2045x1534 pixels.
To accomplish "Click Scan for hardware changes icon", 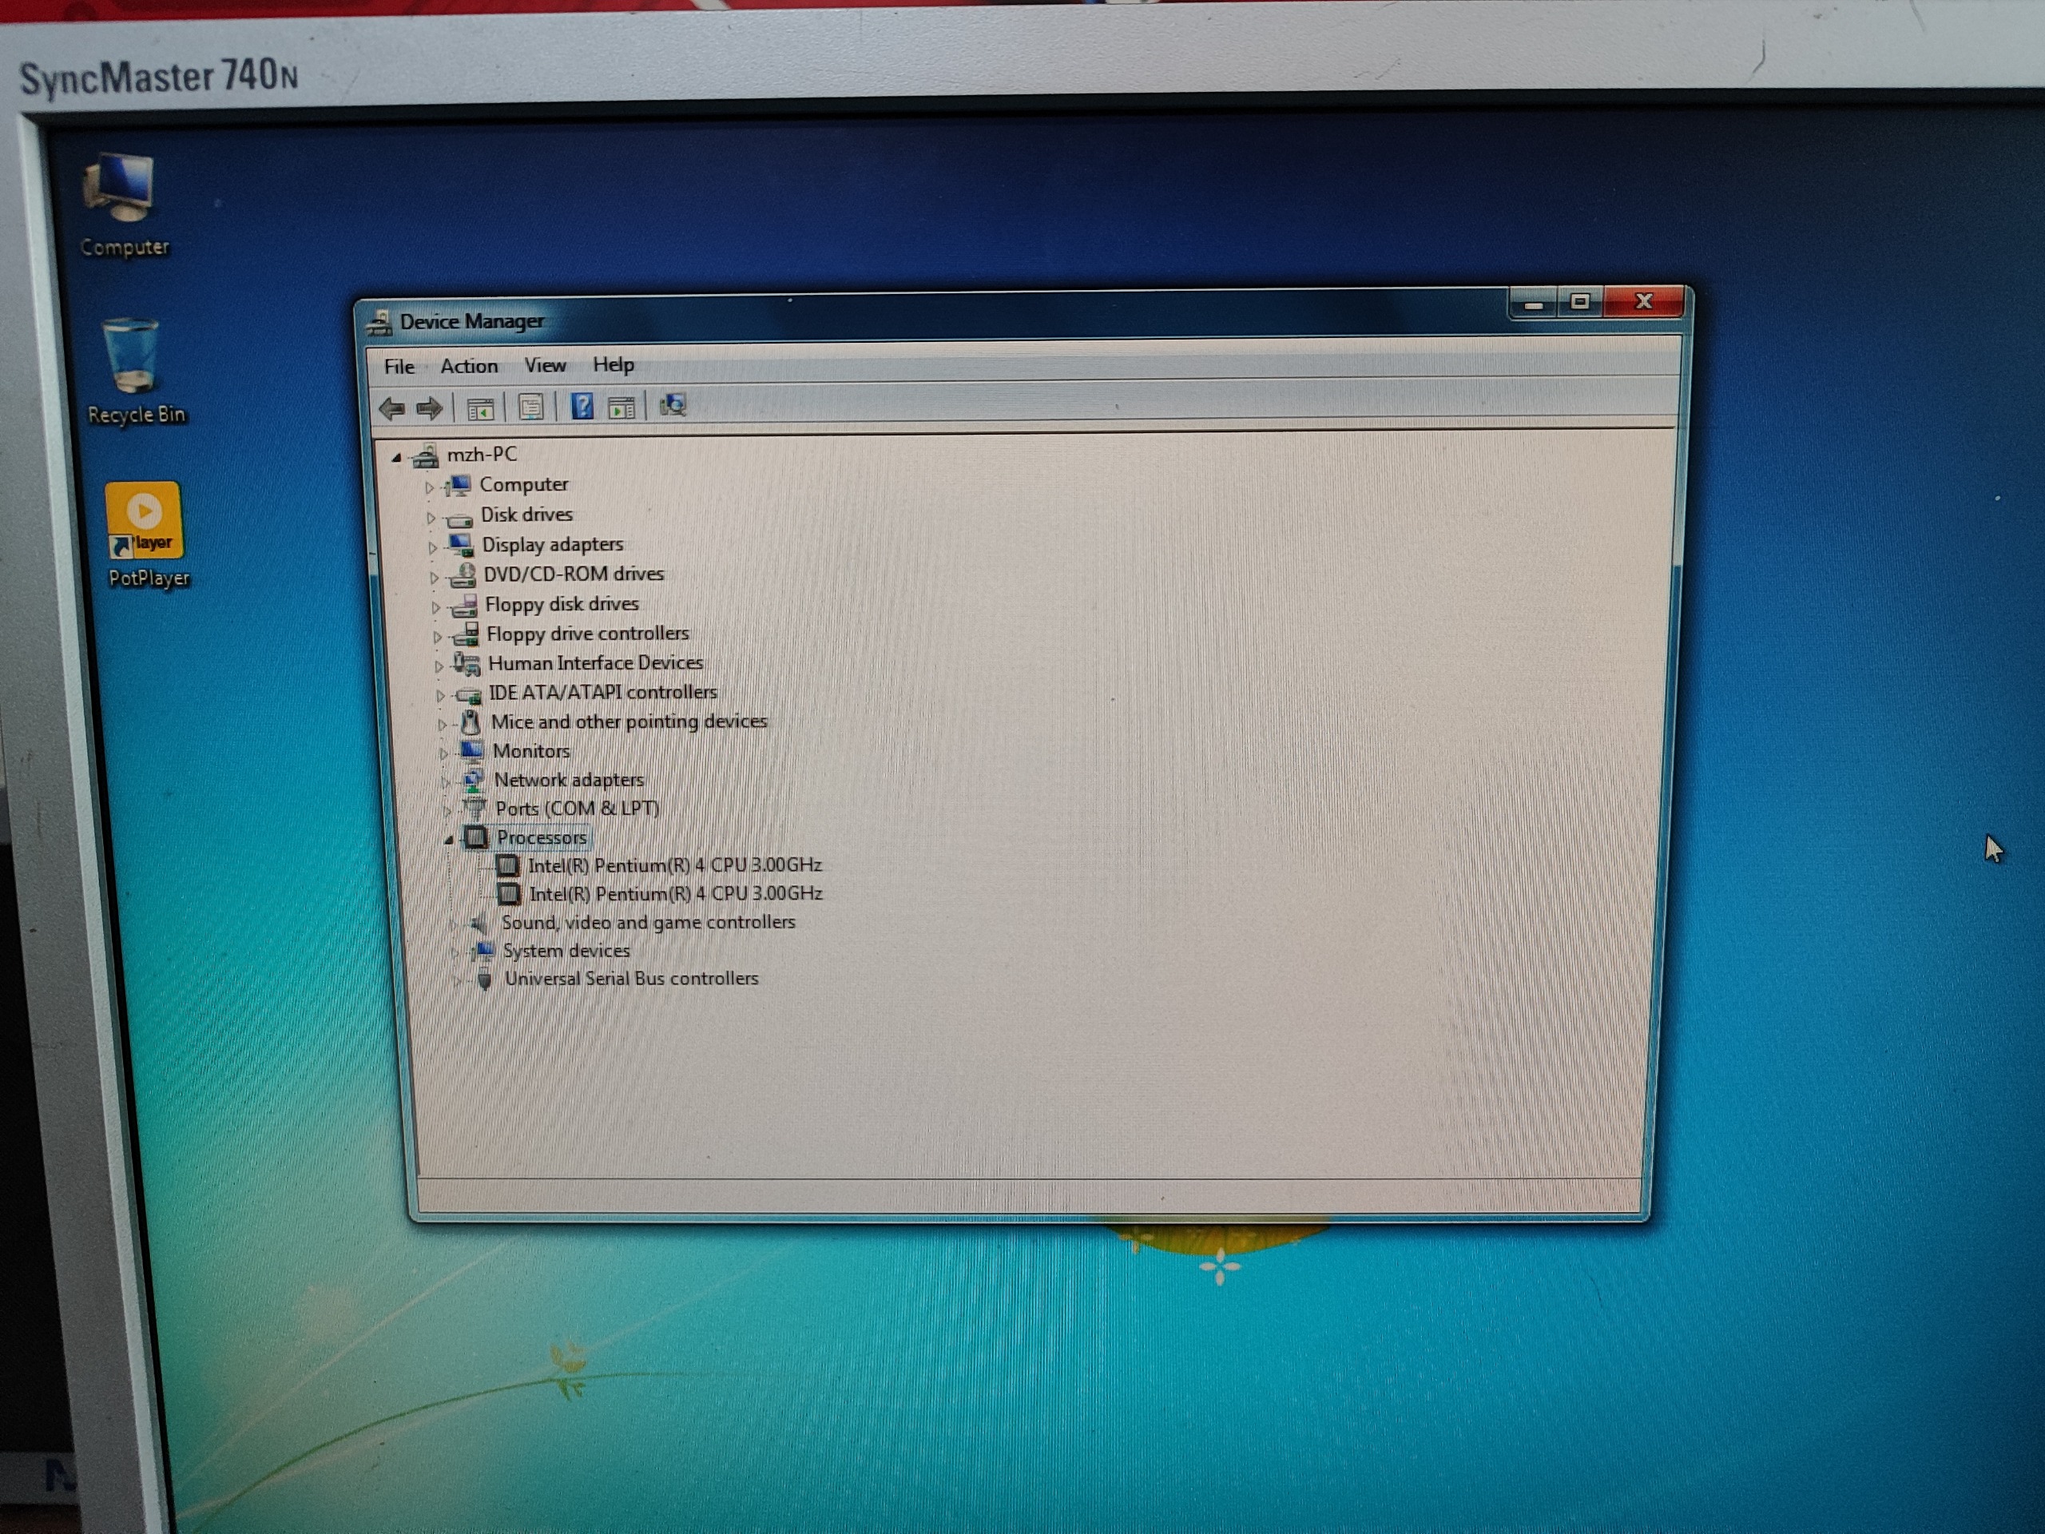I will (673, 405).
